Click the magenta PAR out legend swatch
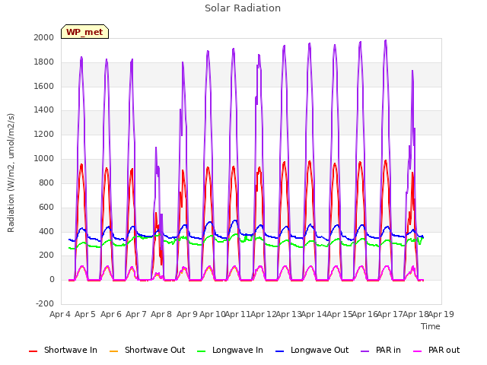Screen dimensions: 487x365 418,351
